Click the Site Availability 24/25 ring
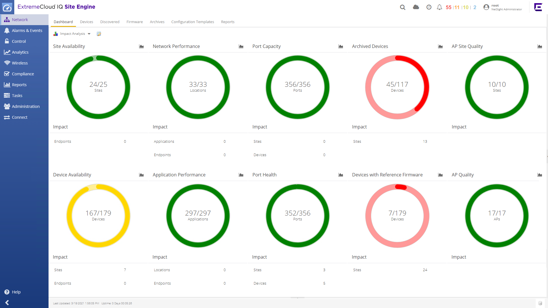Image resolution: width=548 pixels, height=308 pixels. point(98,87)
